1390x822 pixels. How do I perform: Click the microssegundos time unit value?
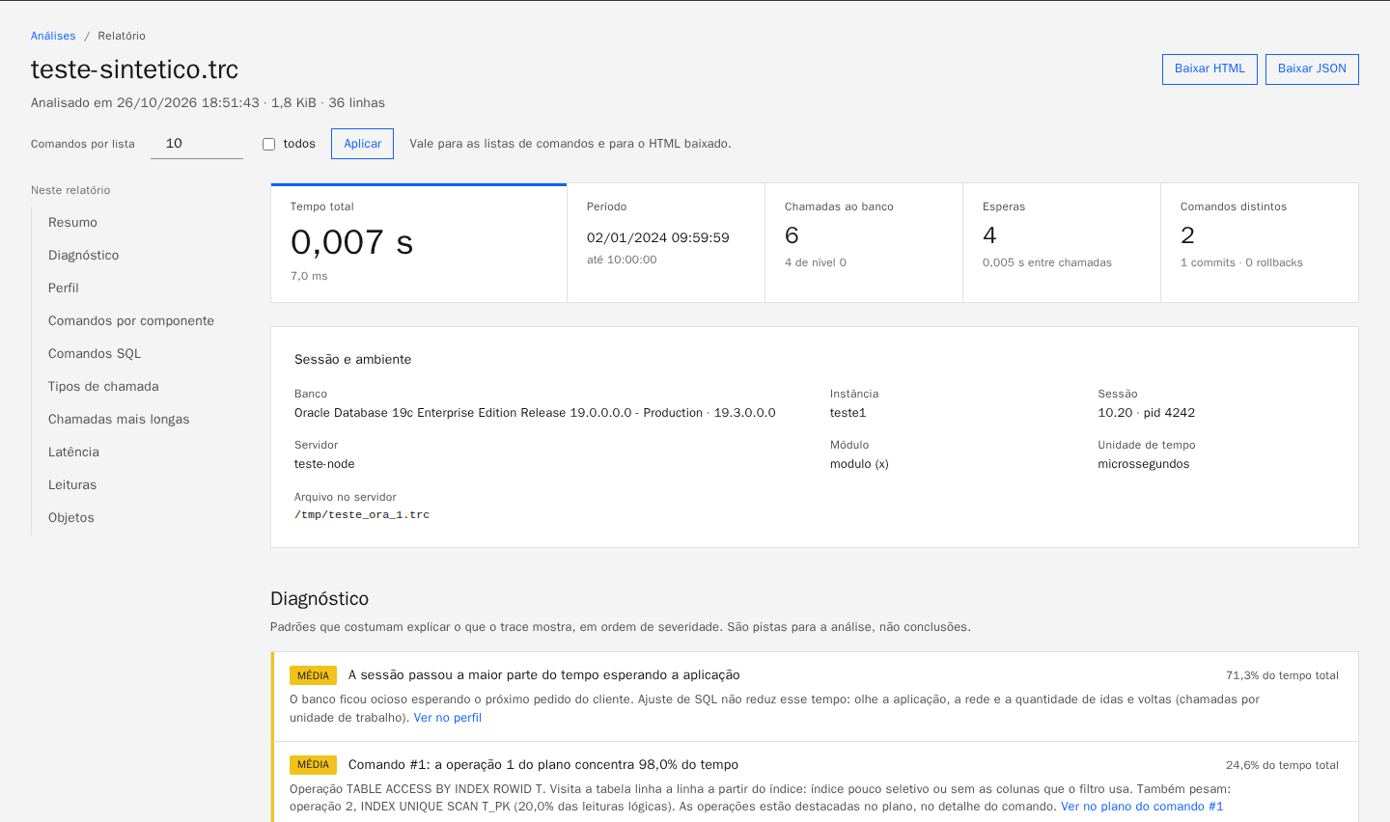(x=1144, y=464)
